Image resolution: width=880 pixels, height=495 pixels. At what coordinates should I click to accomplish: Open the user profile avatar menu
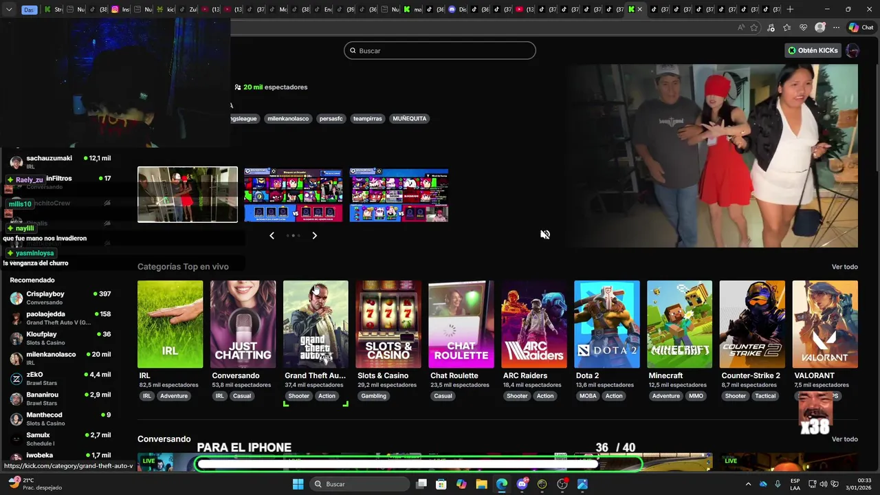click(852, 50)
